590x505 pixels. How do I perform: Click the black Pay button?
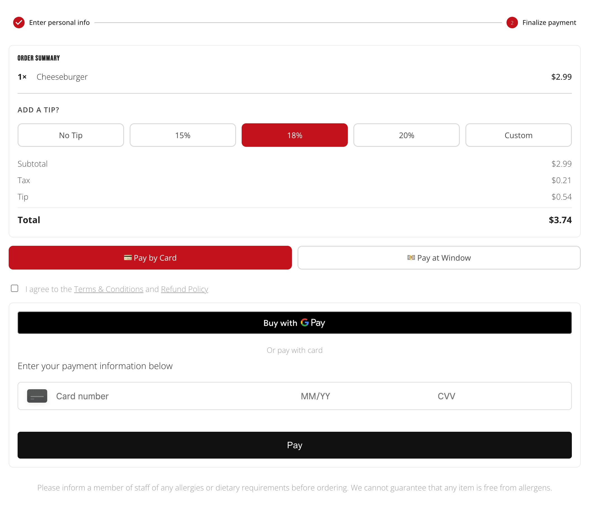coord(294,445)
